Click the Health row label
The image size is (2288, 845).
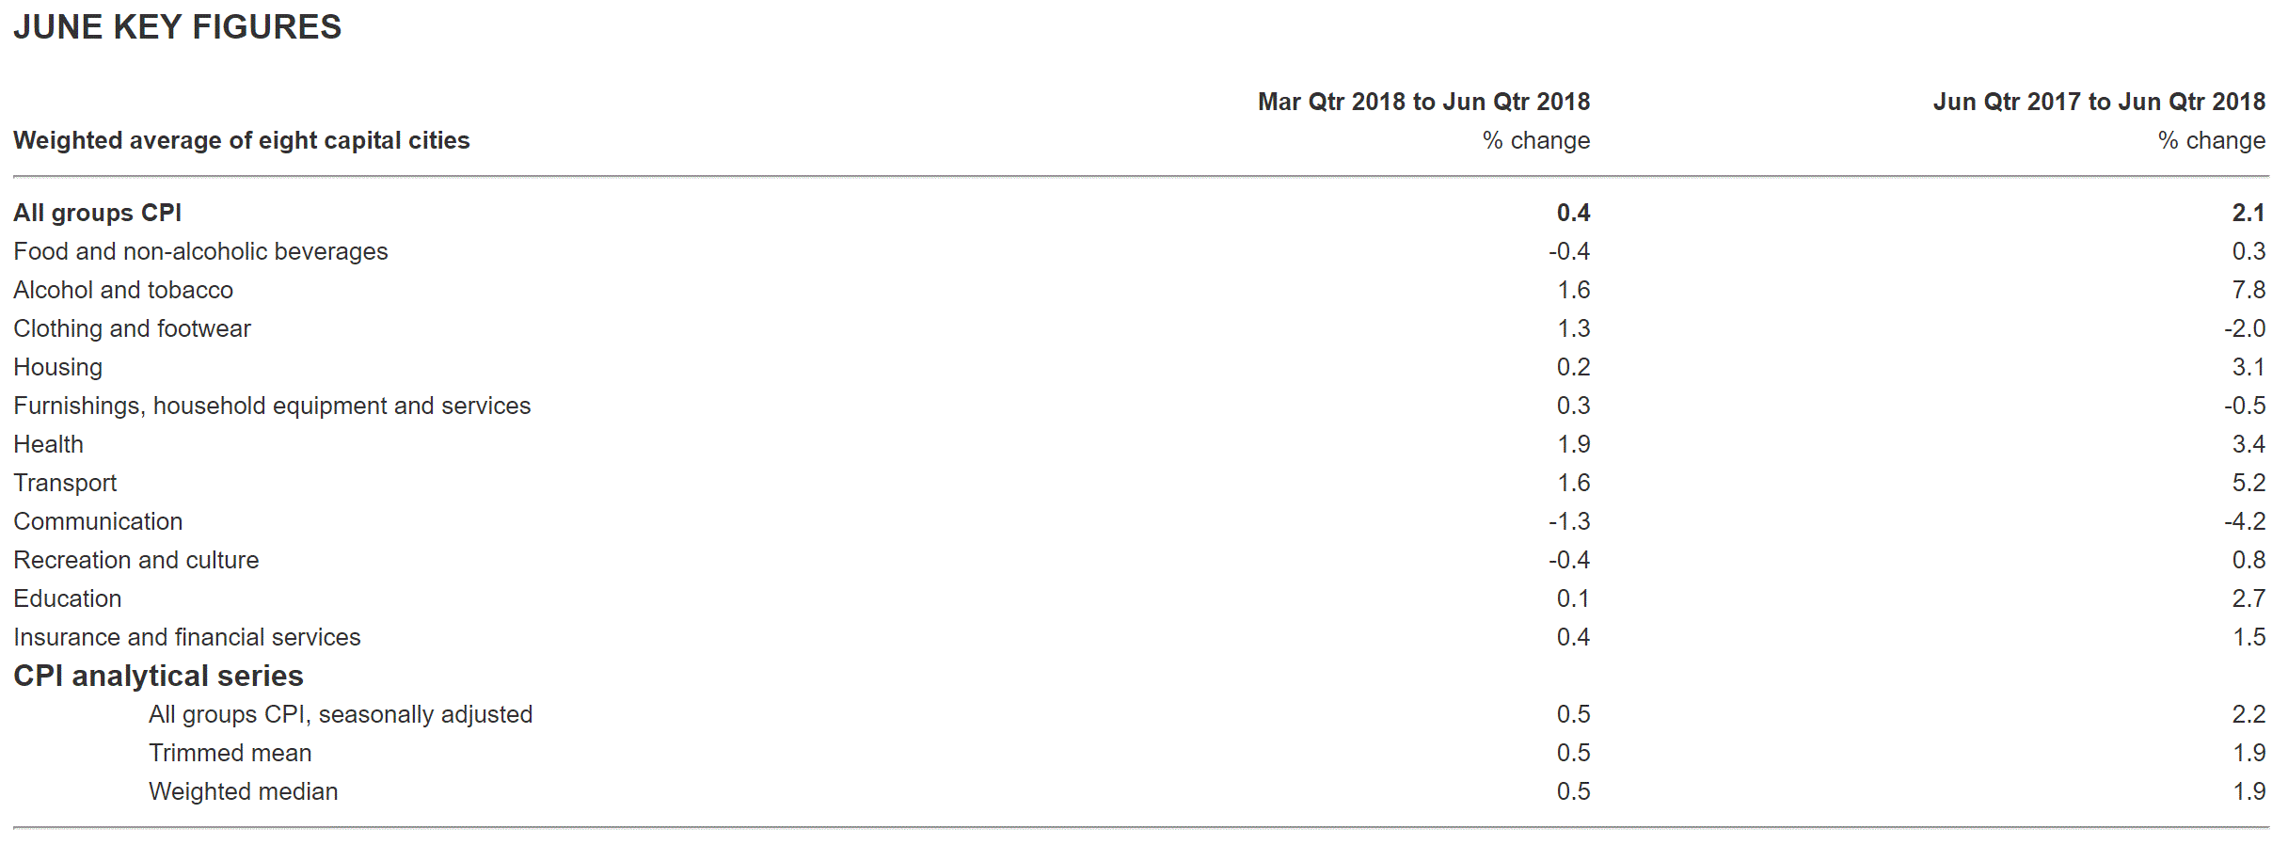(49, 444)
